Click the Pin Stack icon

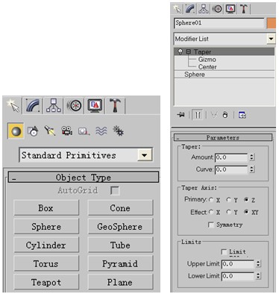[181, 115]
